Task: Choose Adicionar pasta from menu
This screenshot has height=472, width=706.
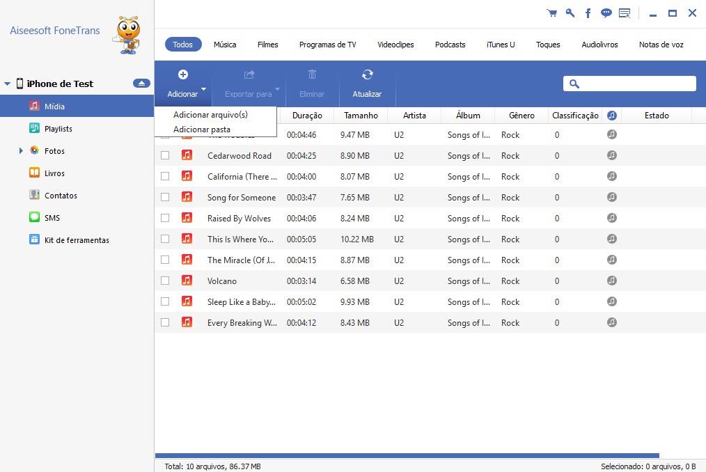Action: [x=202, y=129]
